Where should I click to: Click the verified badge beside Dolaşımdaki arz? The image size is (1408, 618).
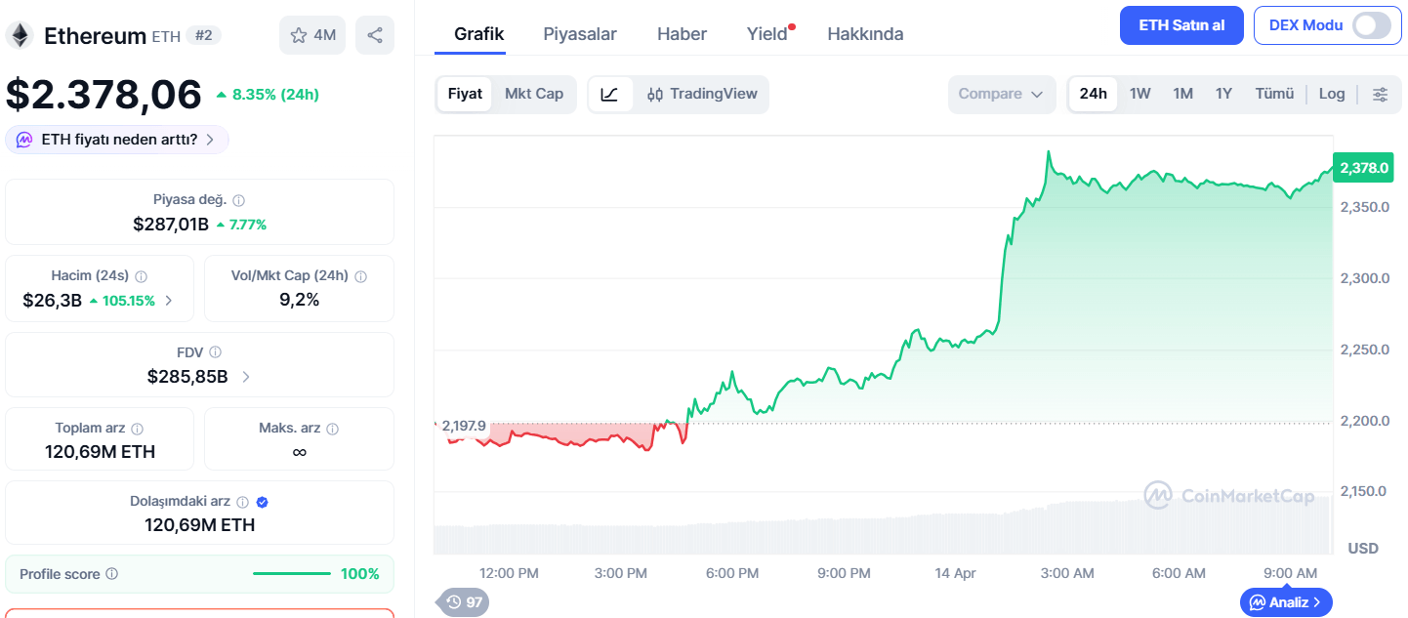click(x=262, y=502)
